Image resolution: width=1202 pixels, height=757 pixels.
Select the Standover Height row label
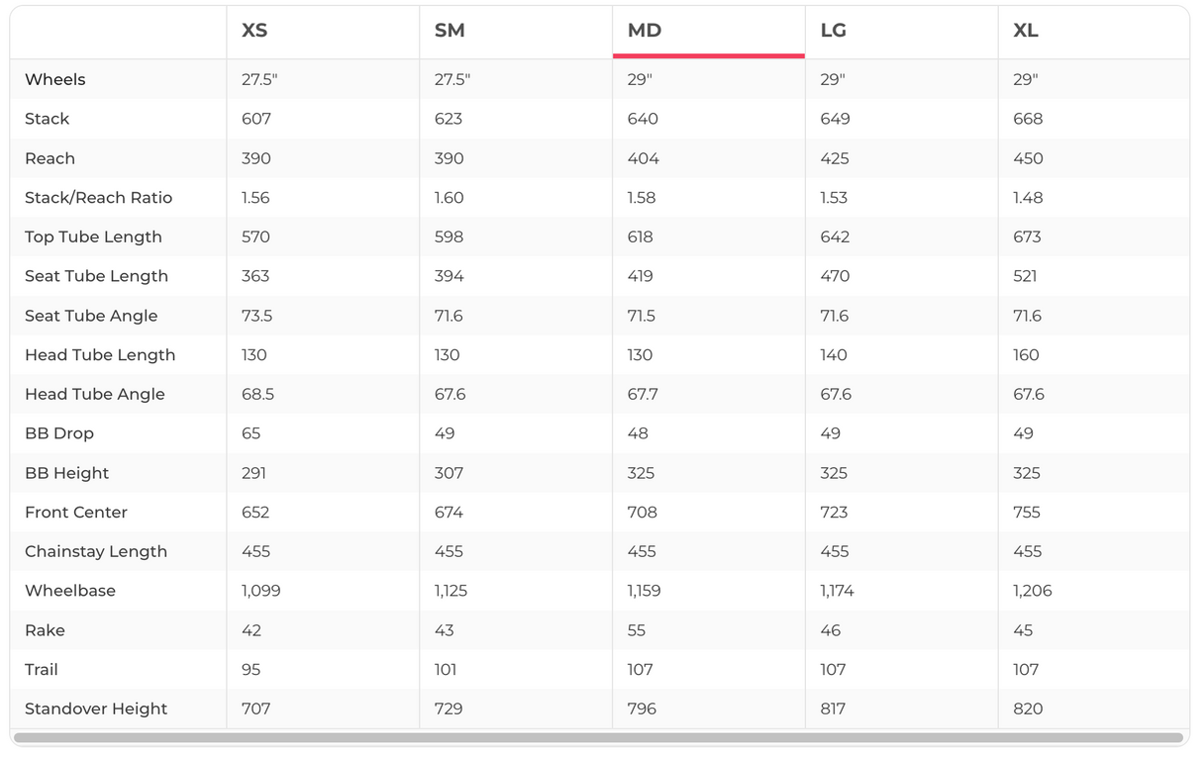(x=96, y=709)
